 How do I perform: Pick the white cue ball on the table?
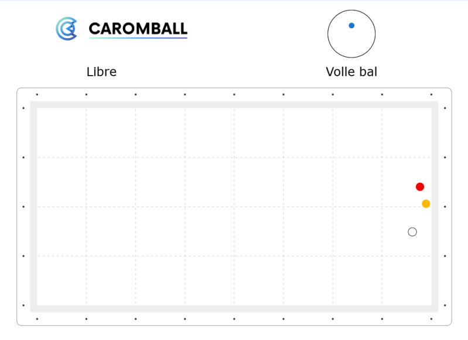coord(412,232)
